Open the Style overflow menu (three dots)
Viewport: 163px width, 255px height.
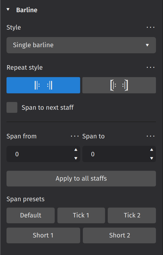151,27
